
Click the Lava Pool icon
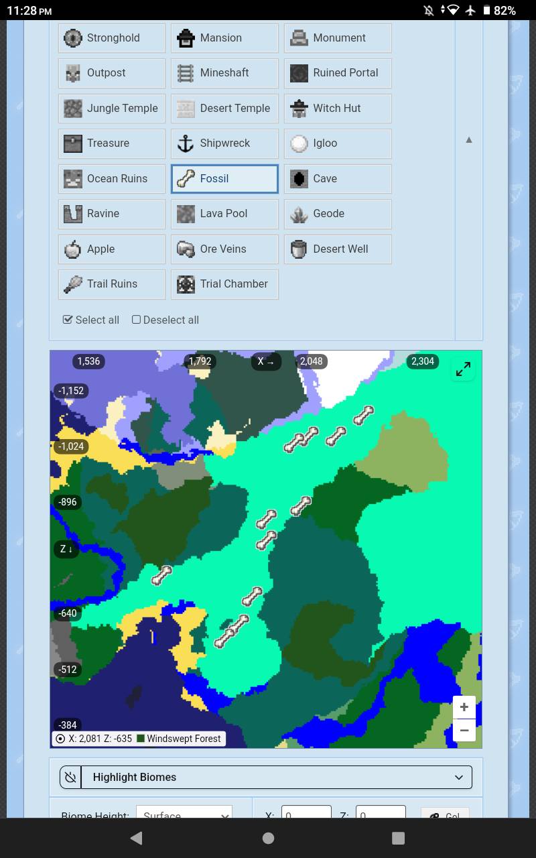tap(186, 214)
